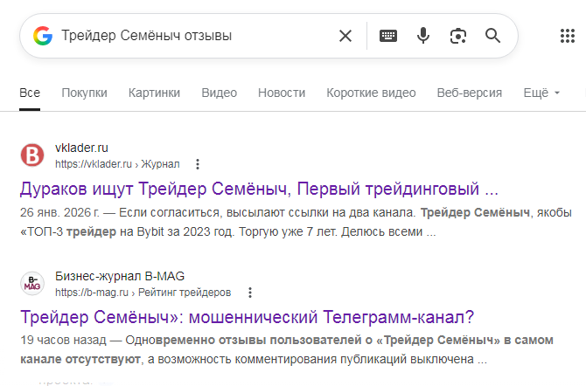Click the vklader.ru site favicon
The height and width of the screenshot is (386, 586).
point(32,155)
